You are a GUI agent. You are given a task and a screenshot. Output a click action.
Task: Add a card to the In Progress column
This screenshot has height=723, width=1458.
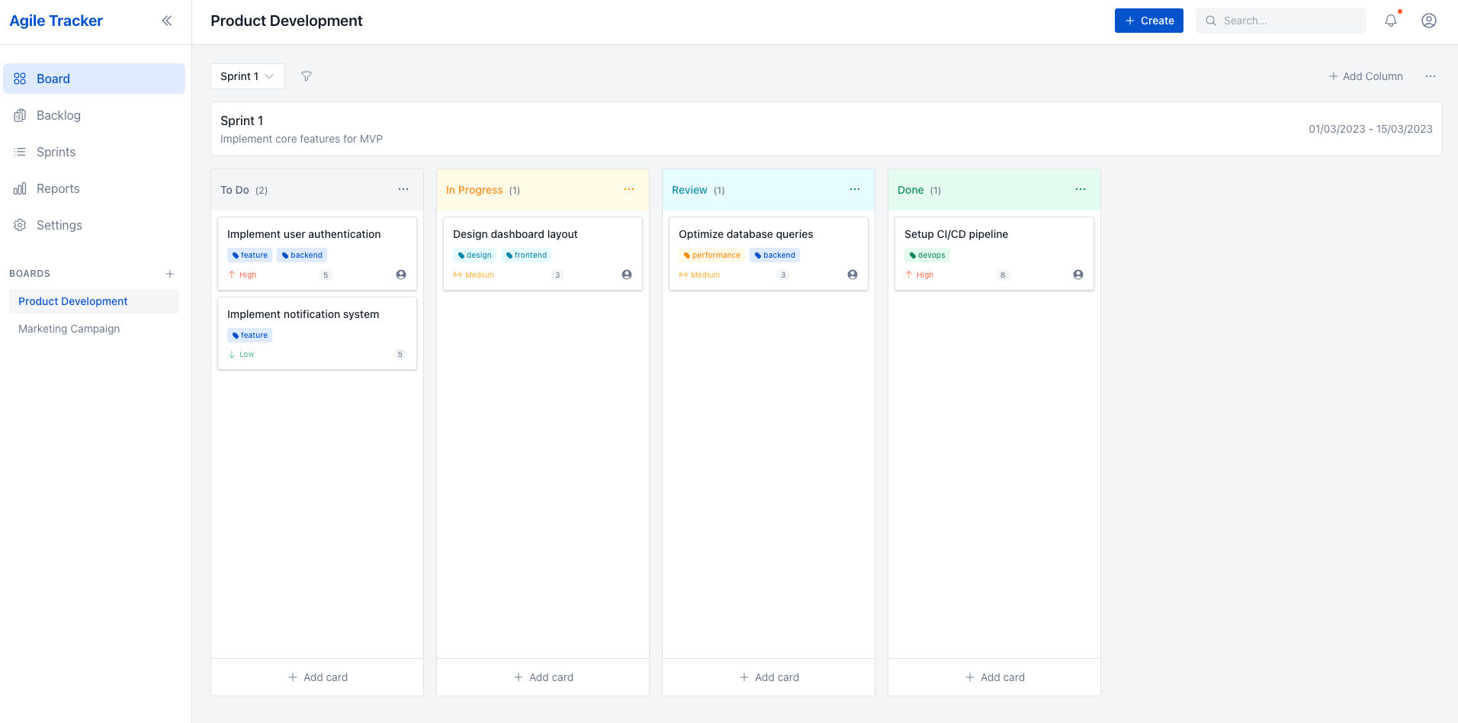tap(542, 676)
